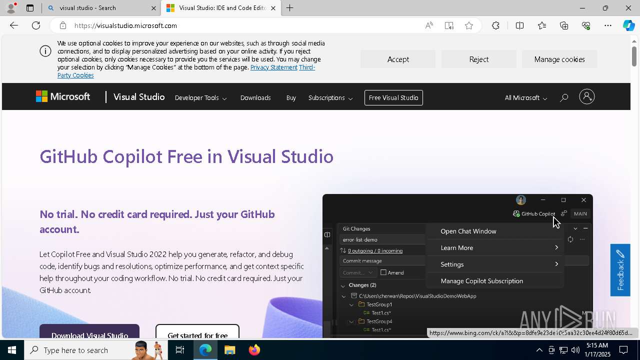Open Browser essentials icon
The height and width of the screenshot is (360, 640).
tap(586, 25)
